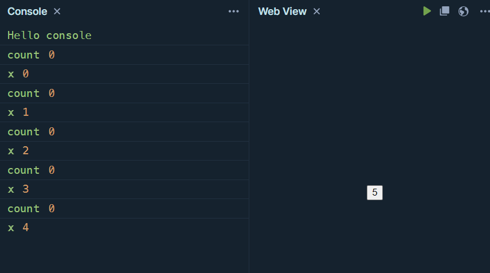The width and height of the screenshot is (490, 273).
Task: Run the code with the play button
Action: [x=427, y=11]
